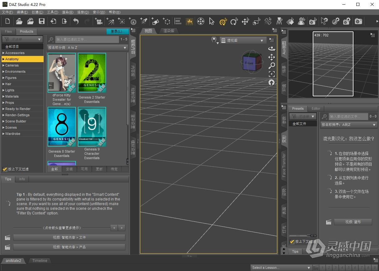The image size is (379, 271).
Task: Uncheck 按上下文过滤 in the Smart Content pane
Action: 5,169
